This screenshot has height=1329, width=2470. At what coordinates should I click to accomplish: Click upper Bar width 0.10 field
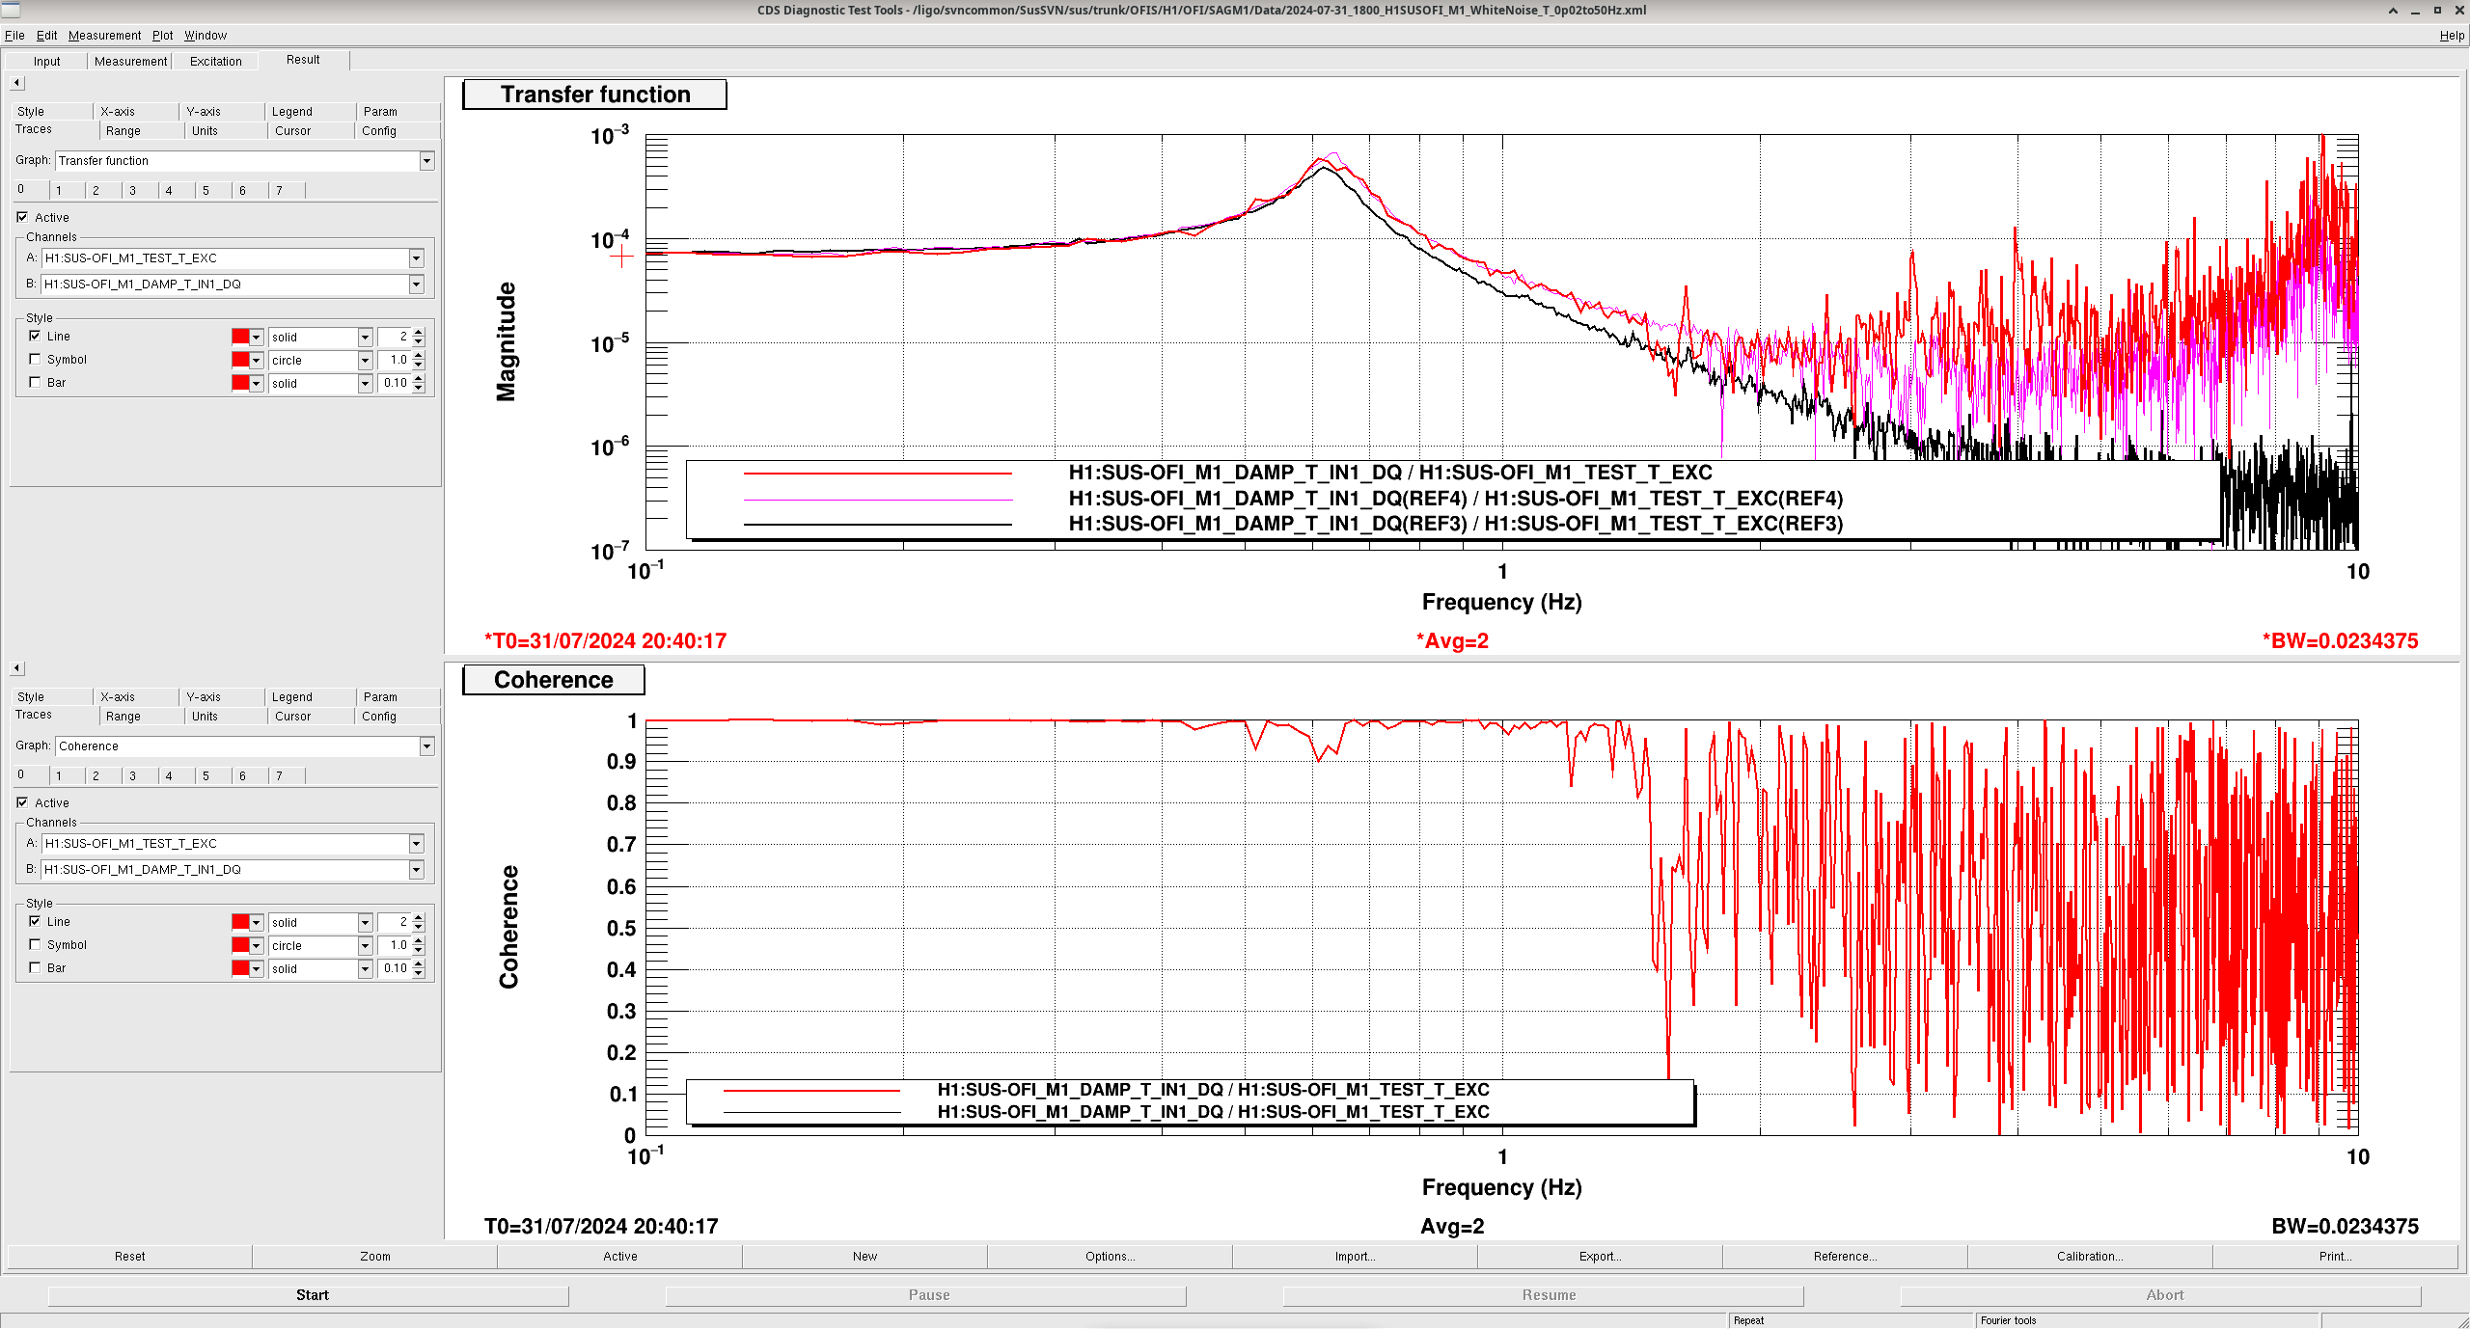[396, 383]
